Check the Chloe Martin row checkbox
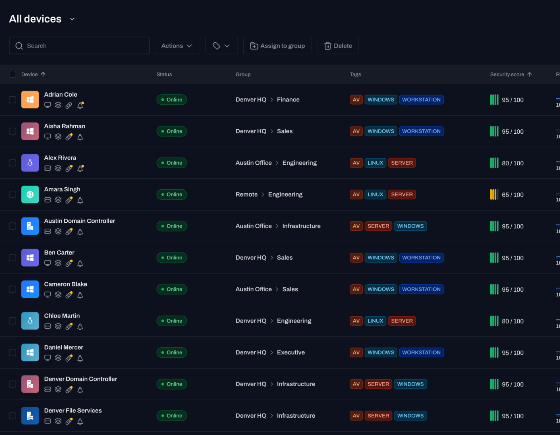The height and width of the screenshot is (435, 560). [12, 321]
